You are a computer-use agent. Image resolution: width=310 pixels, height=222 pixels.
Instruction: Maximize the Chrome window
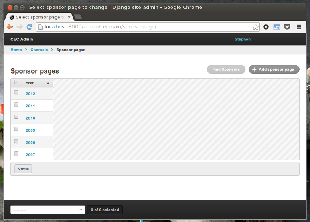(22, 8)
